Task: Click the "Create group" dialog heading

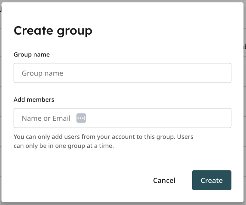Action: tap(53, 31)
